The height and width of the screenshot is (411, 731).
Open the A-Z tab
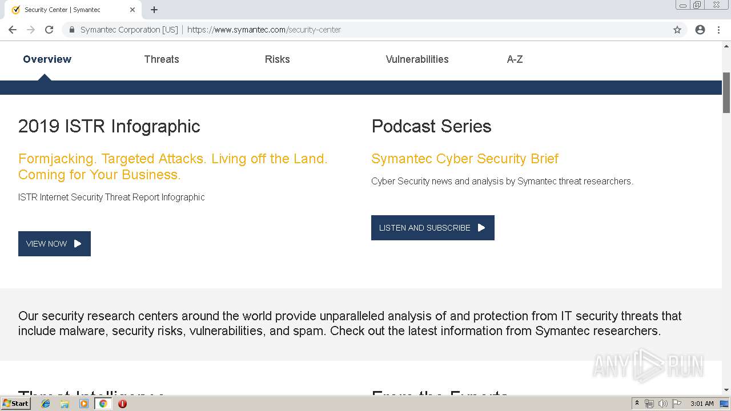tap(515, 59)
